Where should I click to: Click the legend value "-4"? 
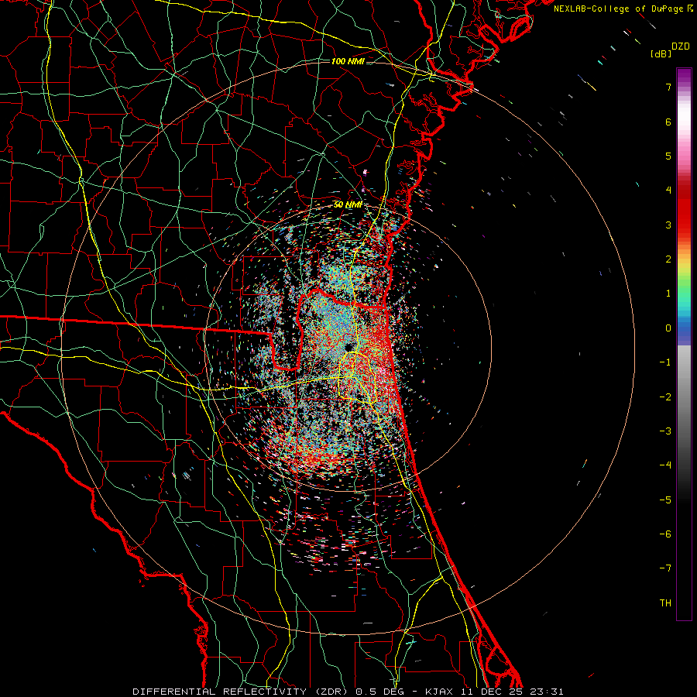click(665, 465)
